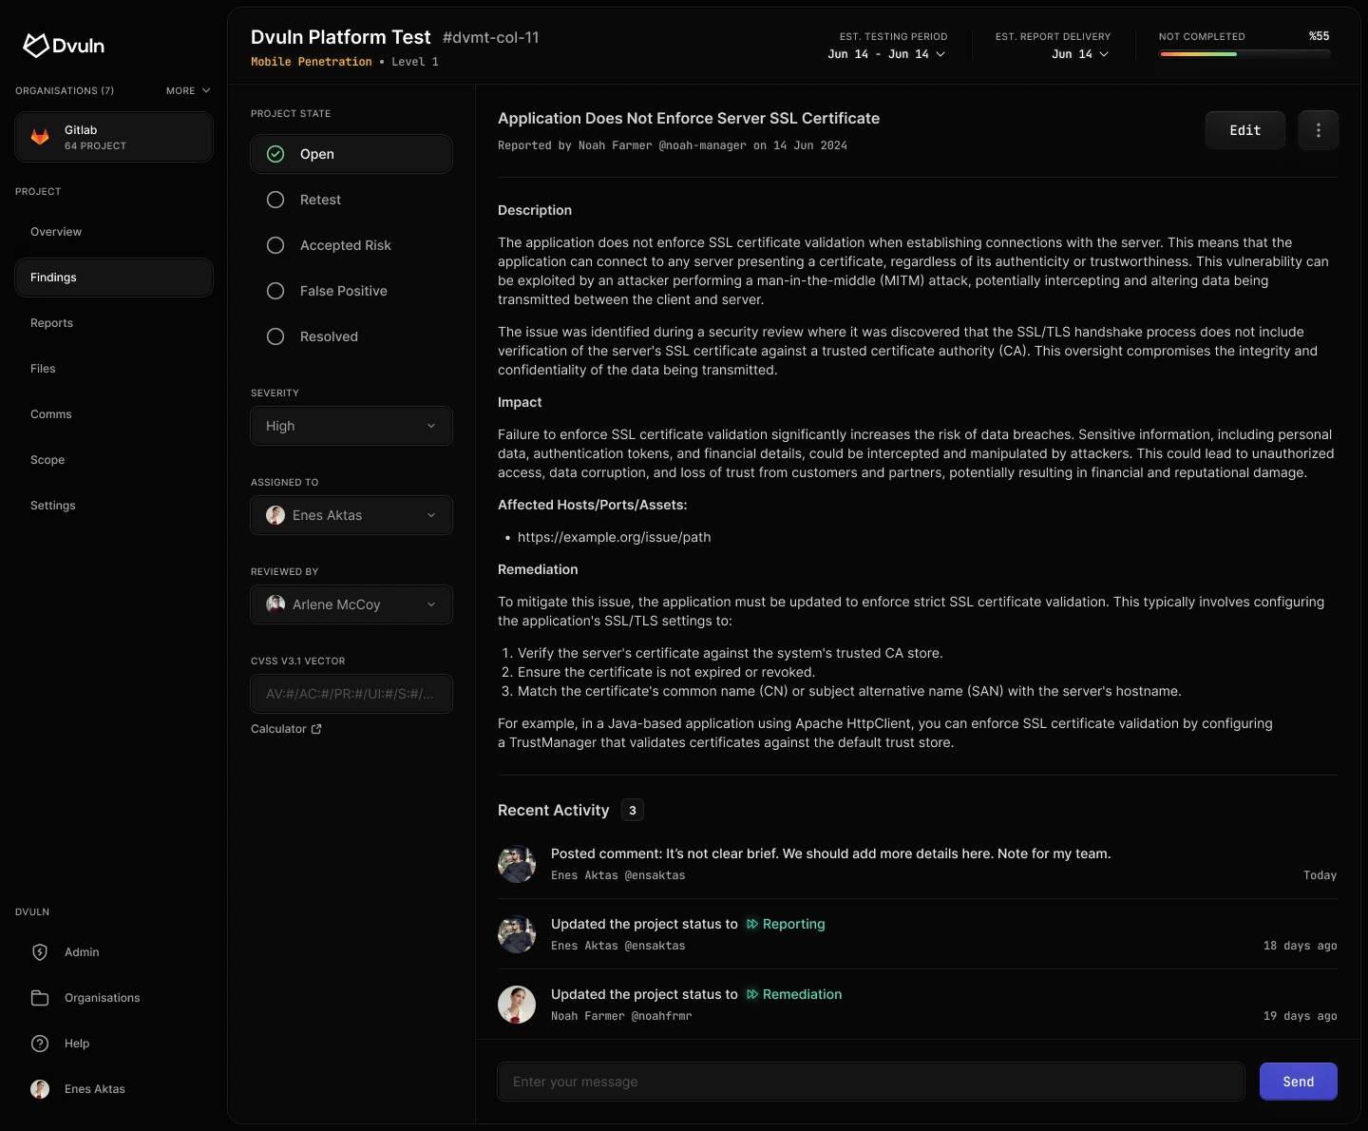This screenshot has height=1131, width=1368.
Task: Click Noah Farmer's avatar in activity
Action: point(517,1005)
